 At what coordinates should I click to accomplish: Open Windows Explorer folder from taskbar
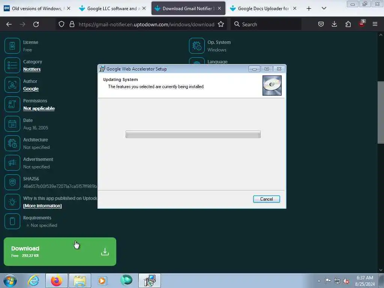coord(80,280)
